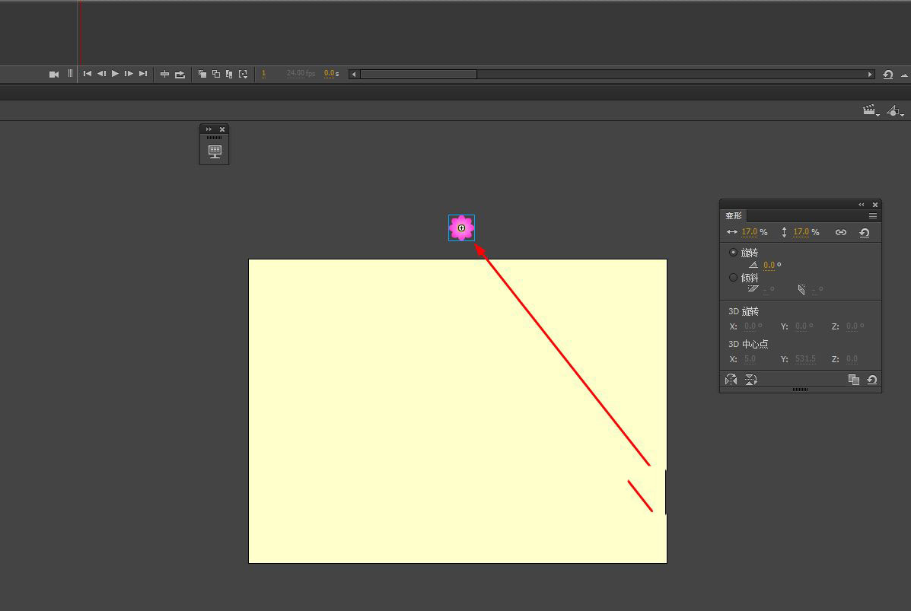The image size is (911, 611).
Task: Enable the Onion Skin icon
Action: click(202, 74)
